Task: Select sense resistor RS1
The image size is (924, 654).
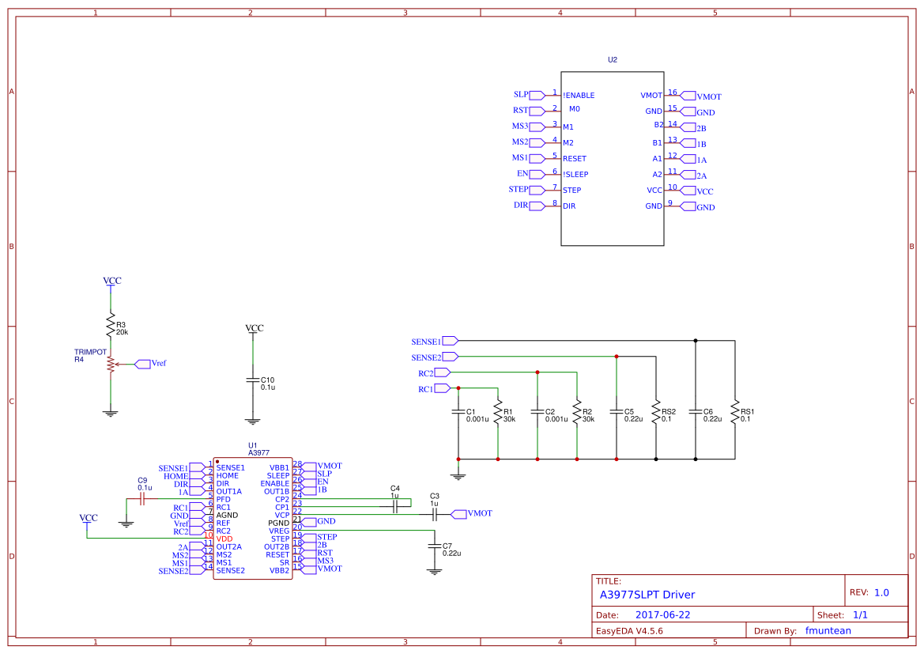Action: [x=735, y=411]
